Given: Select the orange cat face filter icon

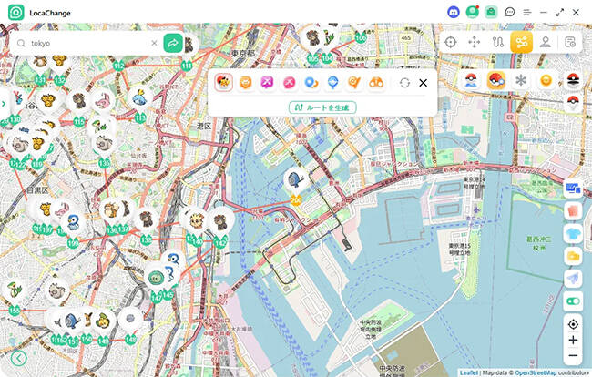Looking at the screenshot, I should (x=245, y=82).
